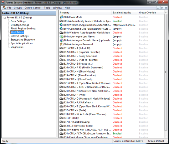The image size is (169, 144).
Task: Click the Internet Explorer icon beside Kiosk Mode
Action: click(61, 17)
